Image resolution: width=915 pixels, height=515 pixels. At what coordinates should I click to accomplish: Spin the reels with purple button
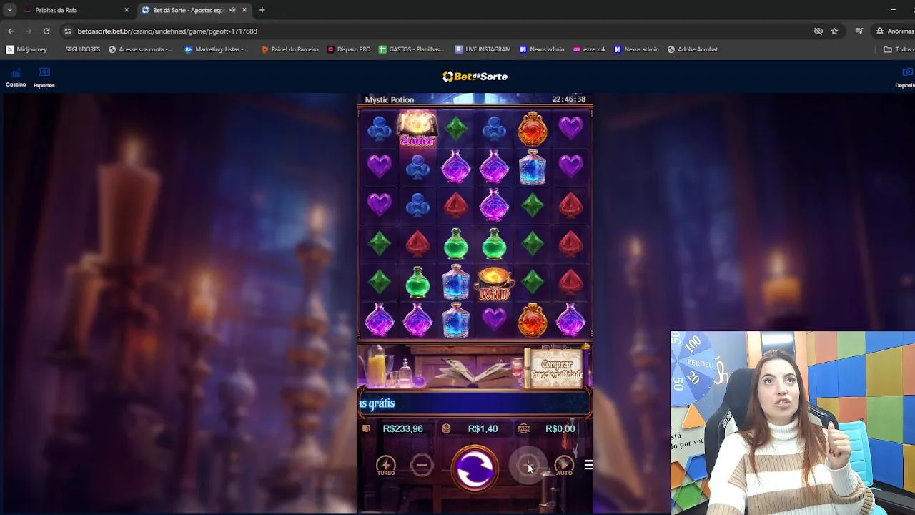[475, 468]
